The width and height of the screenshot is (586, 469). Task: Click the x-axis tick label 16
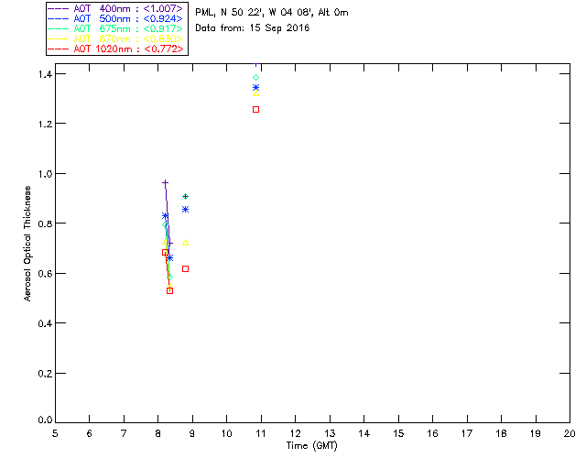433,433
